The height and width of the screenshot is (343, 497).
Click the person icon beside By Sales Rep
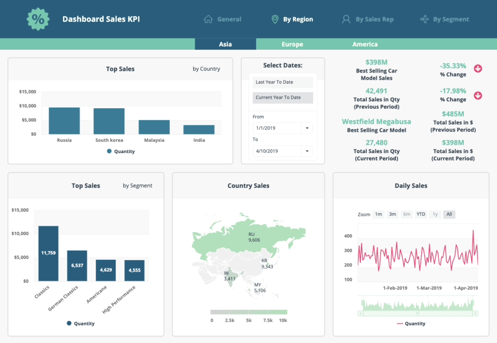coord(346,19)
